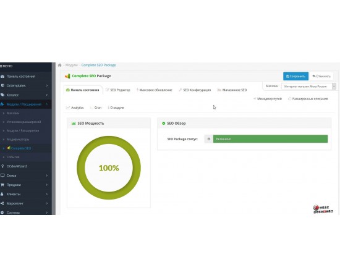
Task: Click the blue Сохранить button
Action: (x=295, y=76)
